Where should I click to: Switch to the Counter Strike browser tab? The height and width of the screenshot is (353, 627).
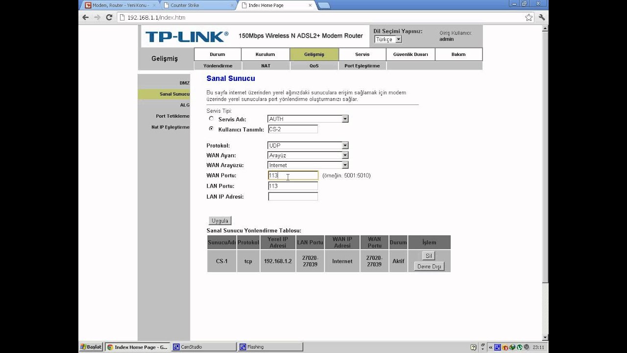tap(198, 5)
